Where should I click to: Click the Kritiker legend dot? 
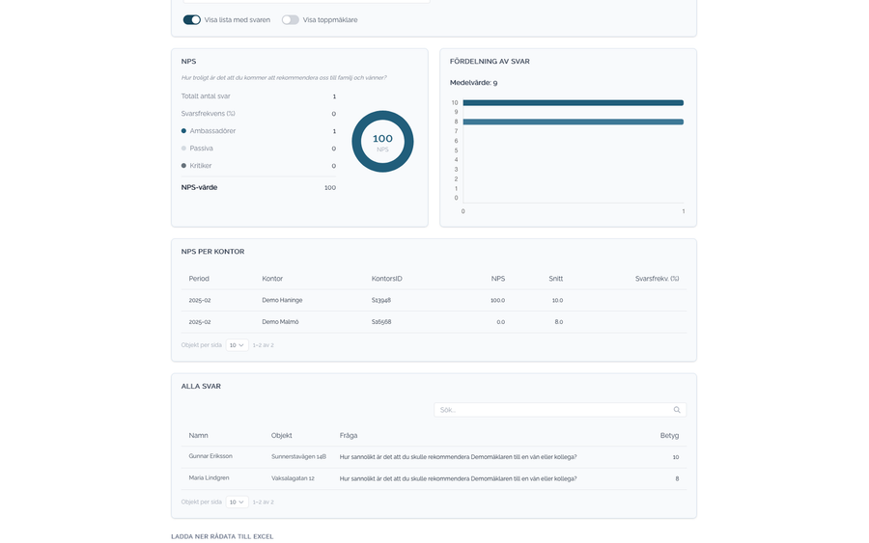(x=183, y=166)
